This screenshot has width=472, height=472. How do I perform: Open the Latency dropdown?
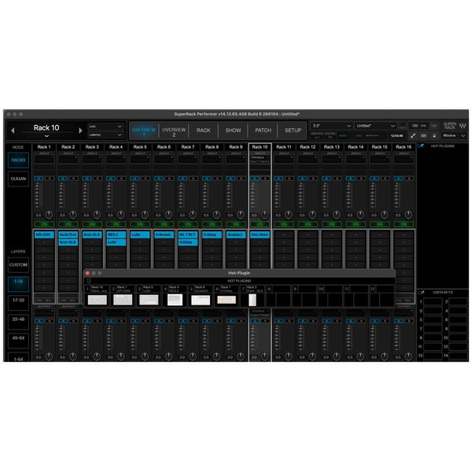pos(105,135)
